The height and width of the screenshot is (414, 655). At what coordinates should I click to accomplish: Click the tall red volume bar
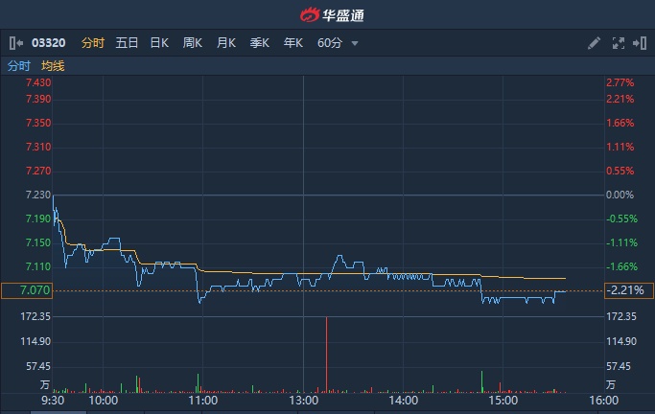pyautogui.click(x=327, y=355)
